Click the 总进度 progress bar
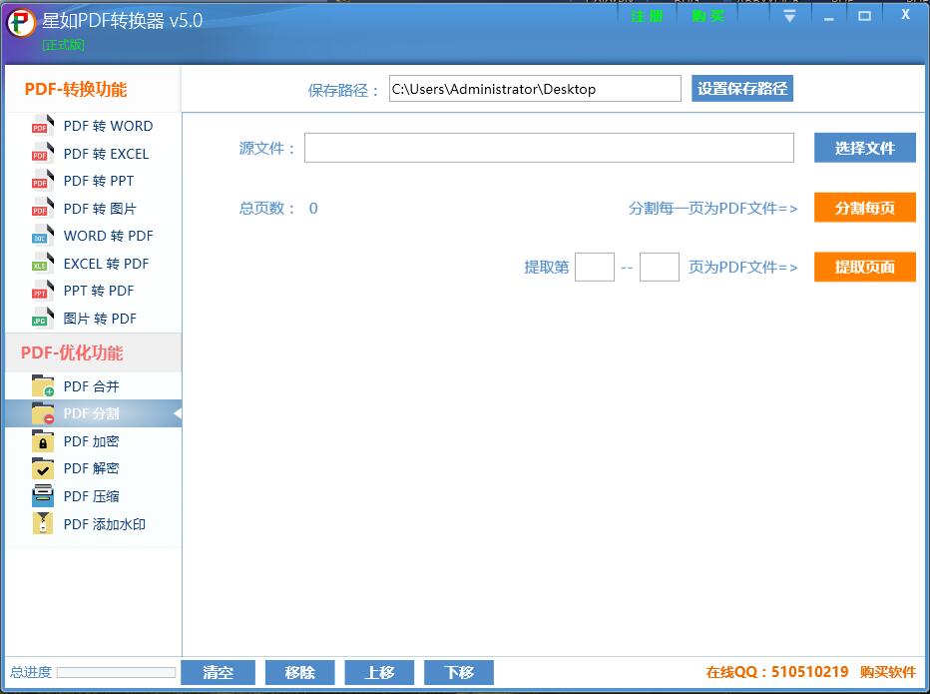930x694 pixels. coord(116,672)
